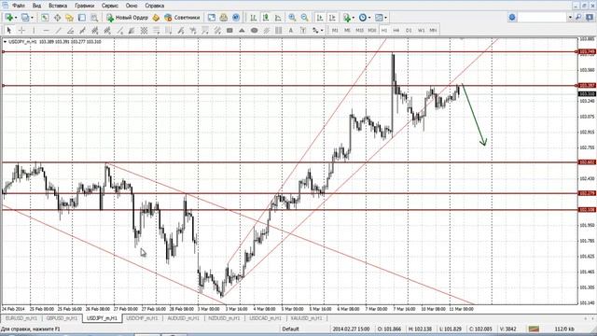
Task: Expand the New Chart dropdown arrow
Action: (x=16, y=18)
